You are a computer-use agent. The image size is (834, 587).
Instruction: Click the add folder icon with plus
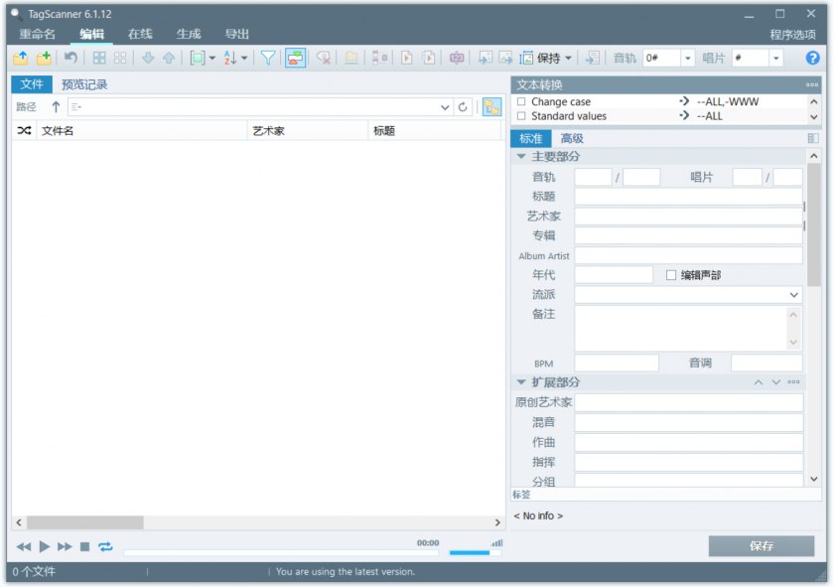(x=44, y=58)
